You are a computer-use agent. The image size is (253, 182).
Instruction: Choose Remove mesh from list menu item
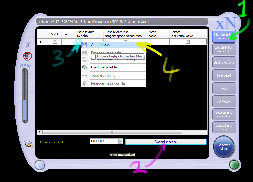click(x=114, y=83)
